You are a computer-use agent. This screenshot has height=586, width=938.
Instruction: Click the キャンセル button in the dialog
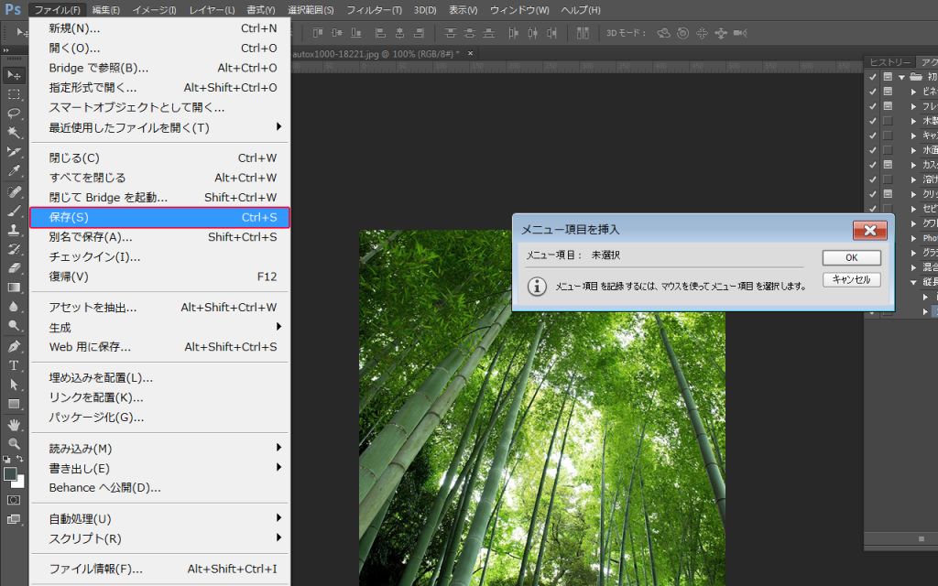(x=851, y=279)
